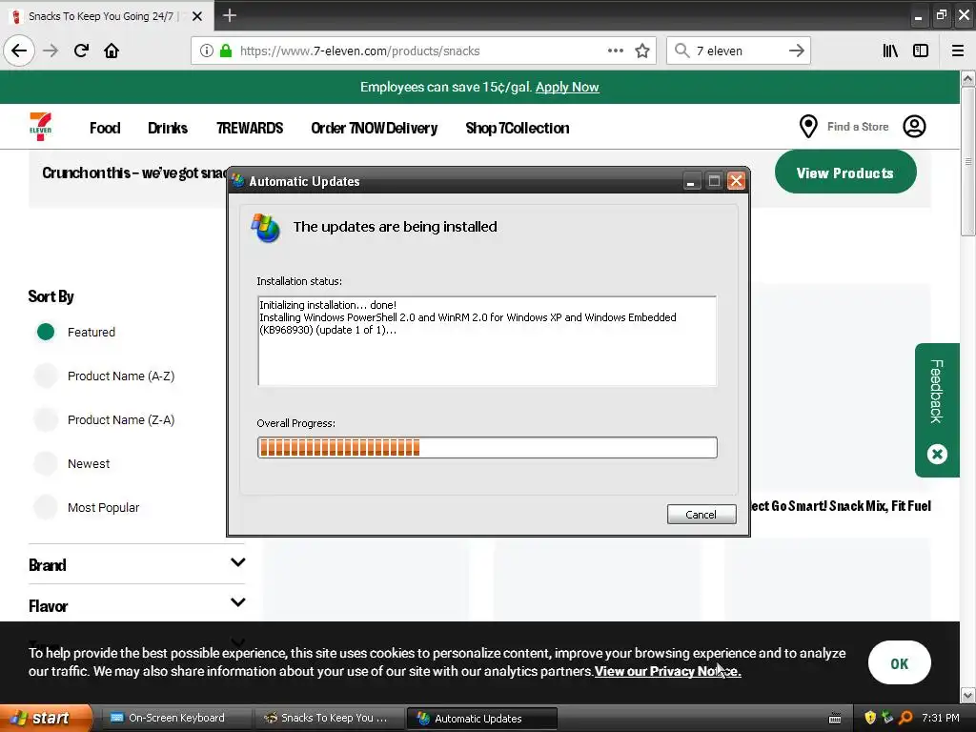Image resolution: width=976 pixels, height=732 pixels.
Task: Open the 7REWARDS menu item
Action: click(x=250, y=128)
